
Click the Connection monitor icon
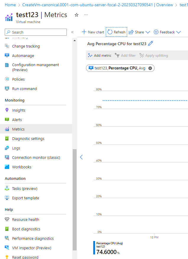coord(7,157)
